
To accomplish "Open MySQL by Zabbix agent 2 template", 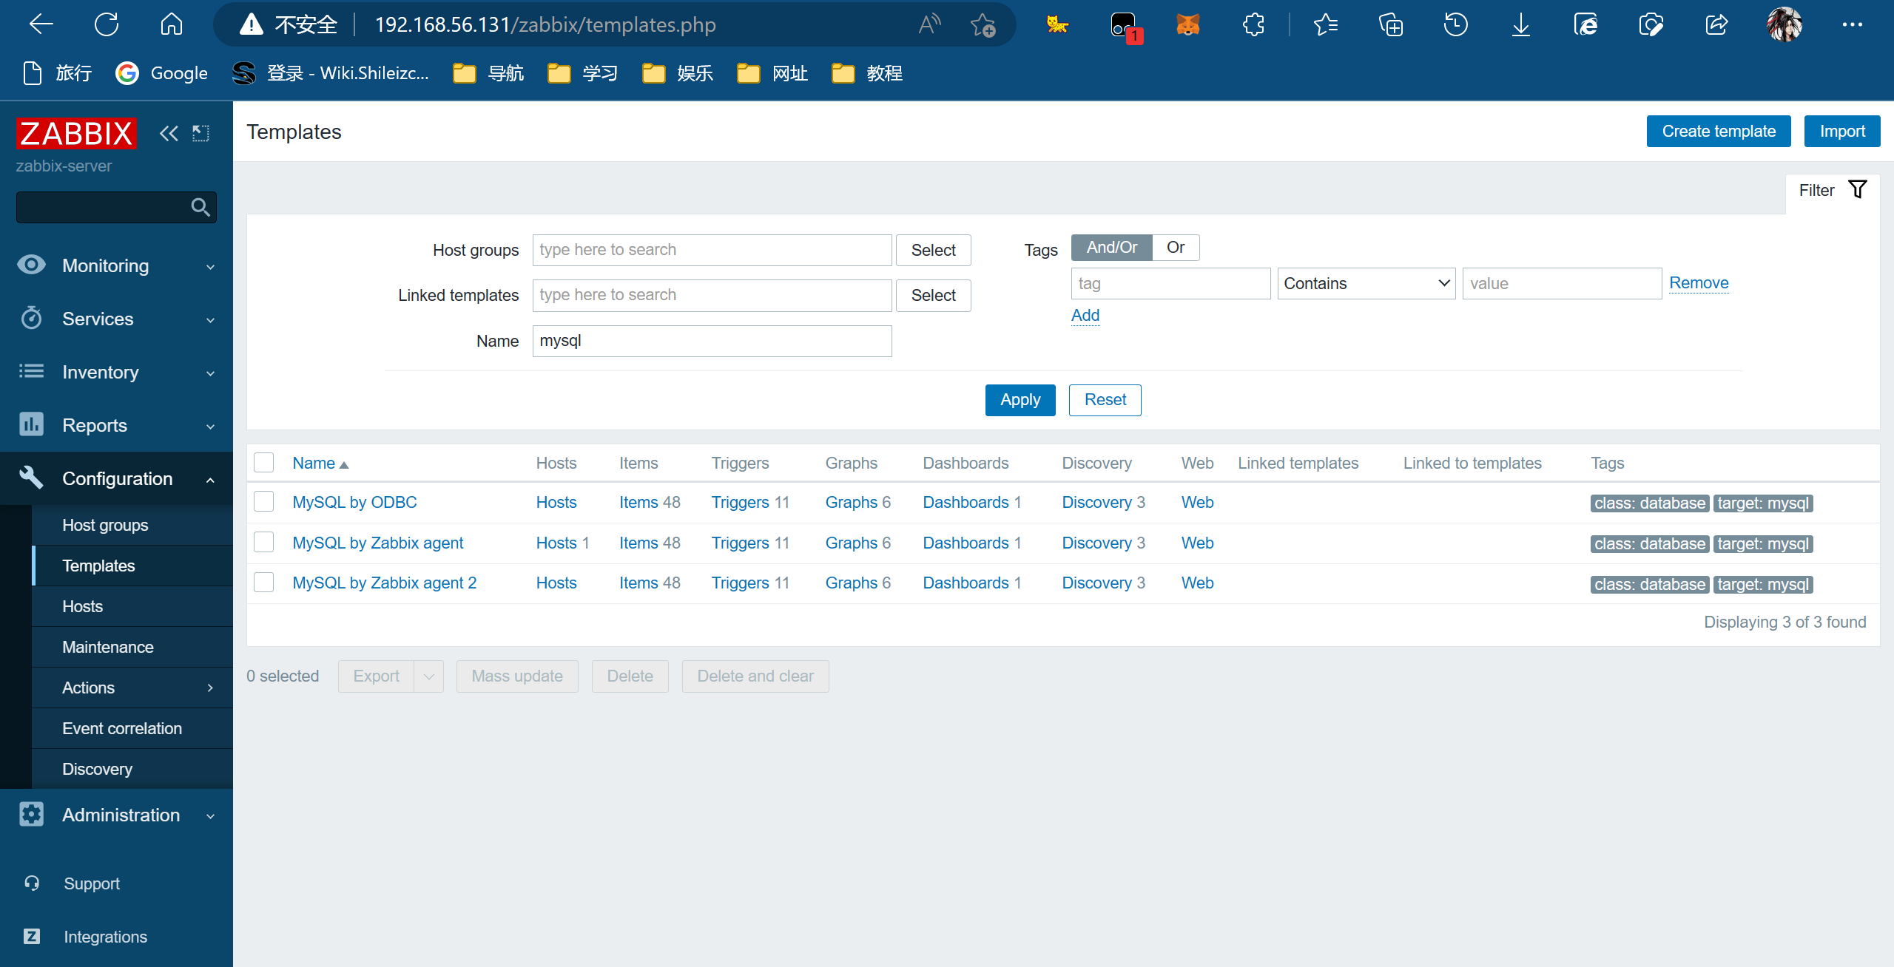I will (x=384, y=583).
